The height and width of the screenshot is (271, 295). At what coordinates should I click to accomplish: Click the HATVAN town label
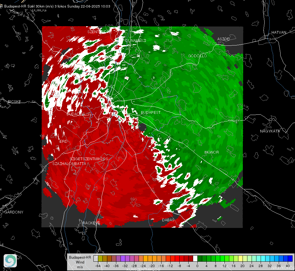[x=279, y=32]
